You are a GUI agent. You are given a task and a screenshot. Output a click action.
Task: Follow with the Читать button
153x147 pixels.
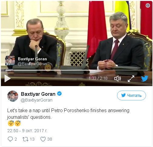[x=131, y=95]
